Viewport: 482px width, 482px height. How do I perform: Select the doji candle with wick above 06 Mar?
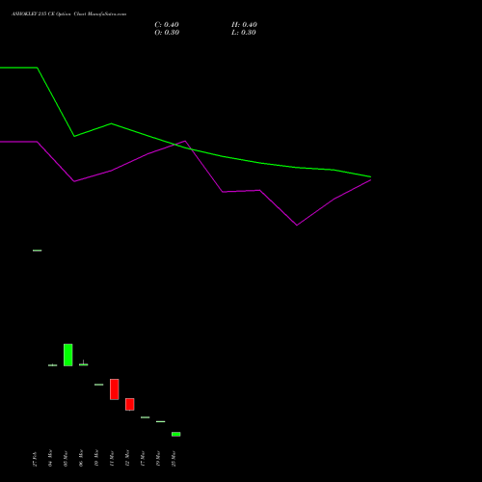click(84, 364)
